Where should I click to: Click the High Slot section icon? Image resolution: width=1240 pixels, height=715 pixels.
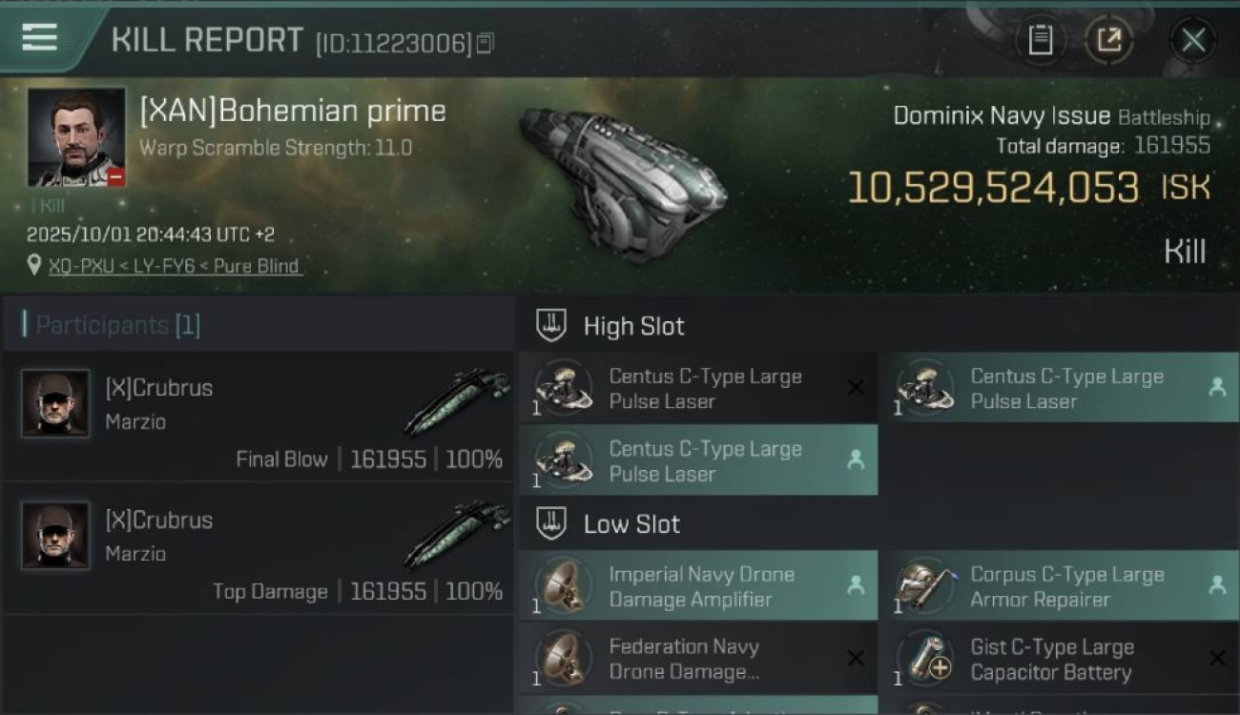551,326
